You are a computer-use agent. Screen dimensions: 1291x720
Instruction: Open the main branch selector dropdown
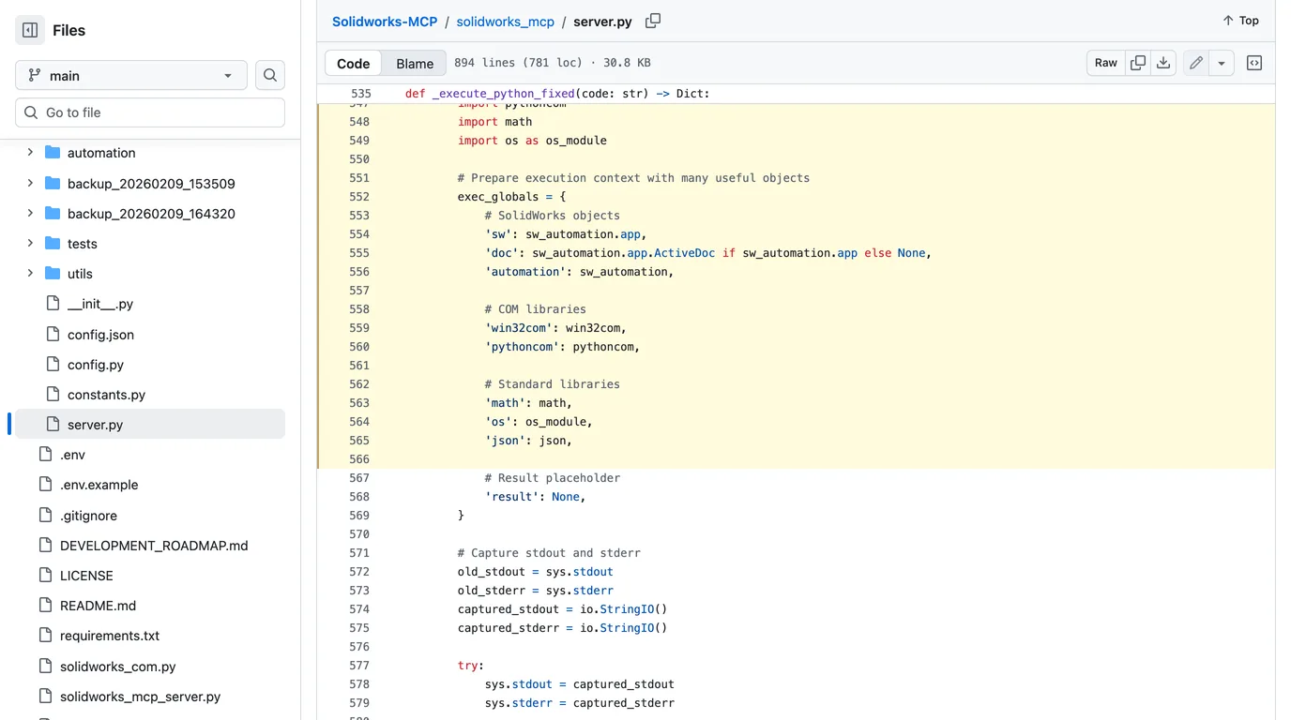131,75
